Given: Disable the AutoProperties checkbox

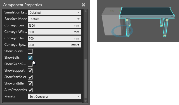Looking at the screenshot, I should pyautogui.click(x=30, y=90).
